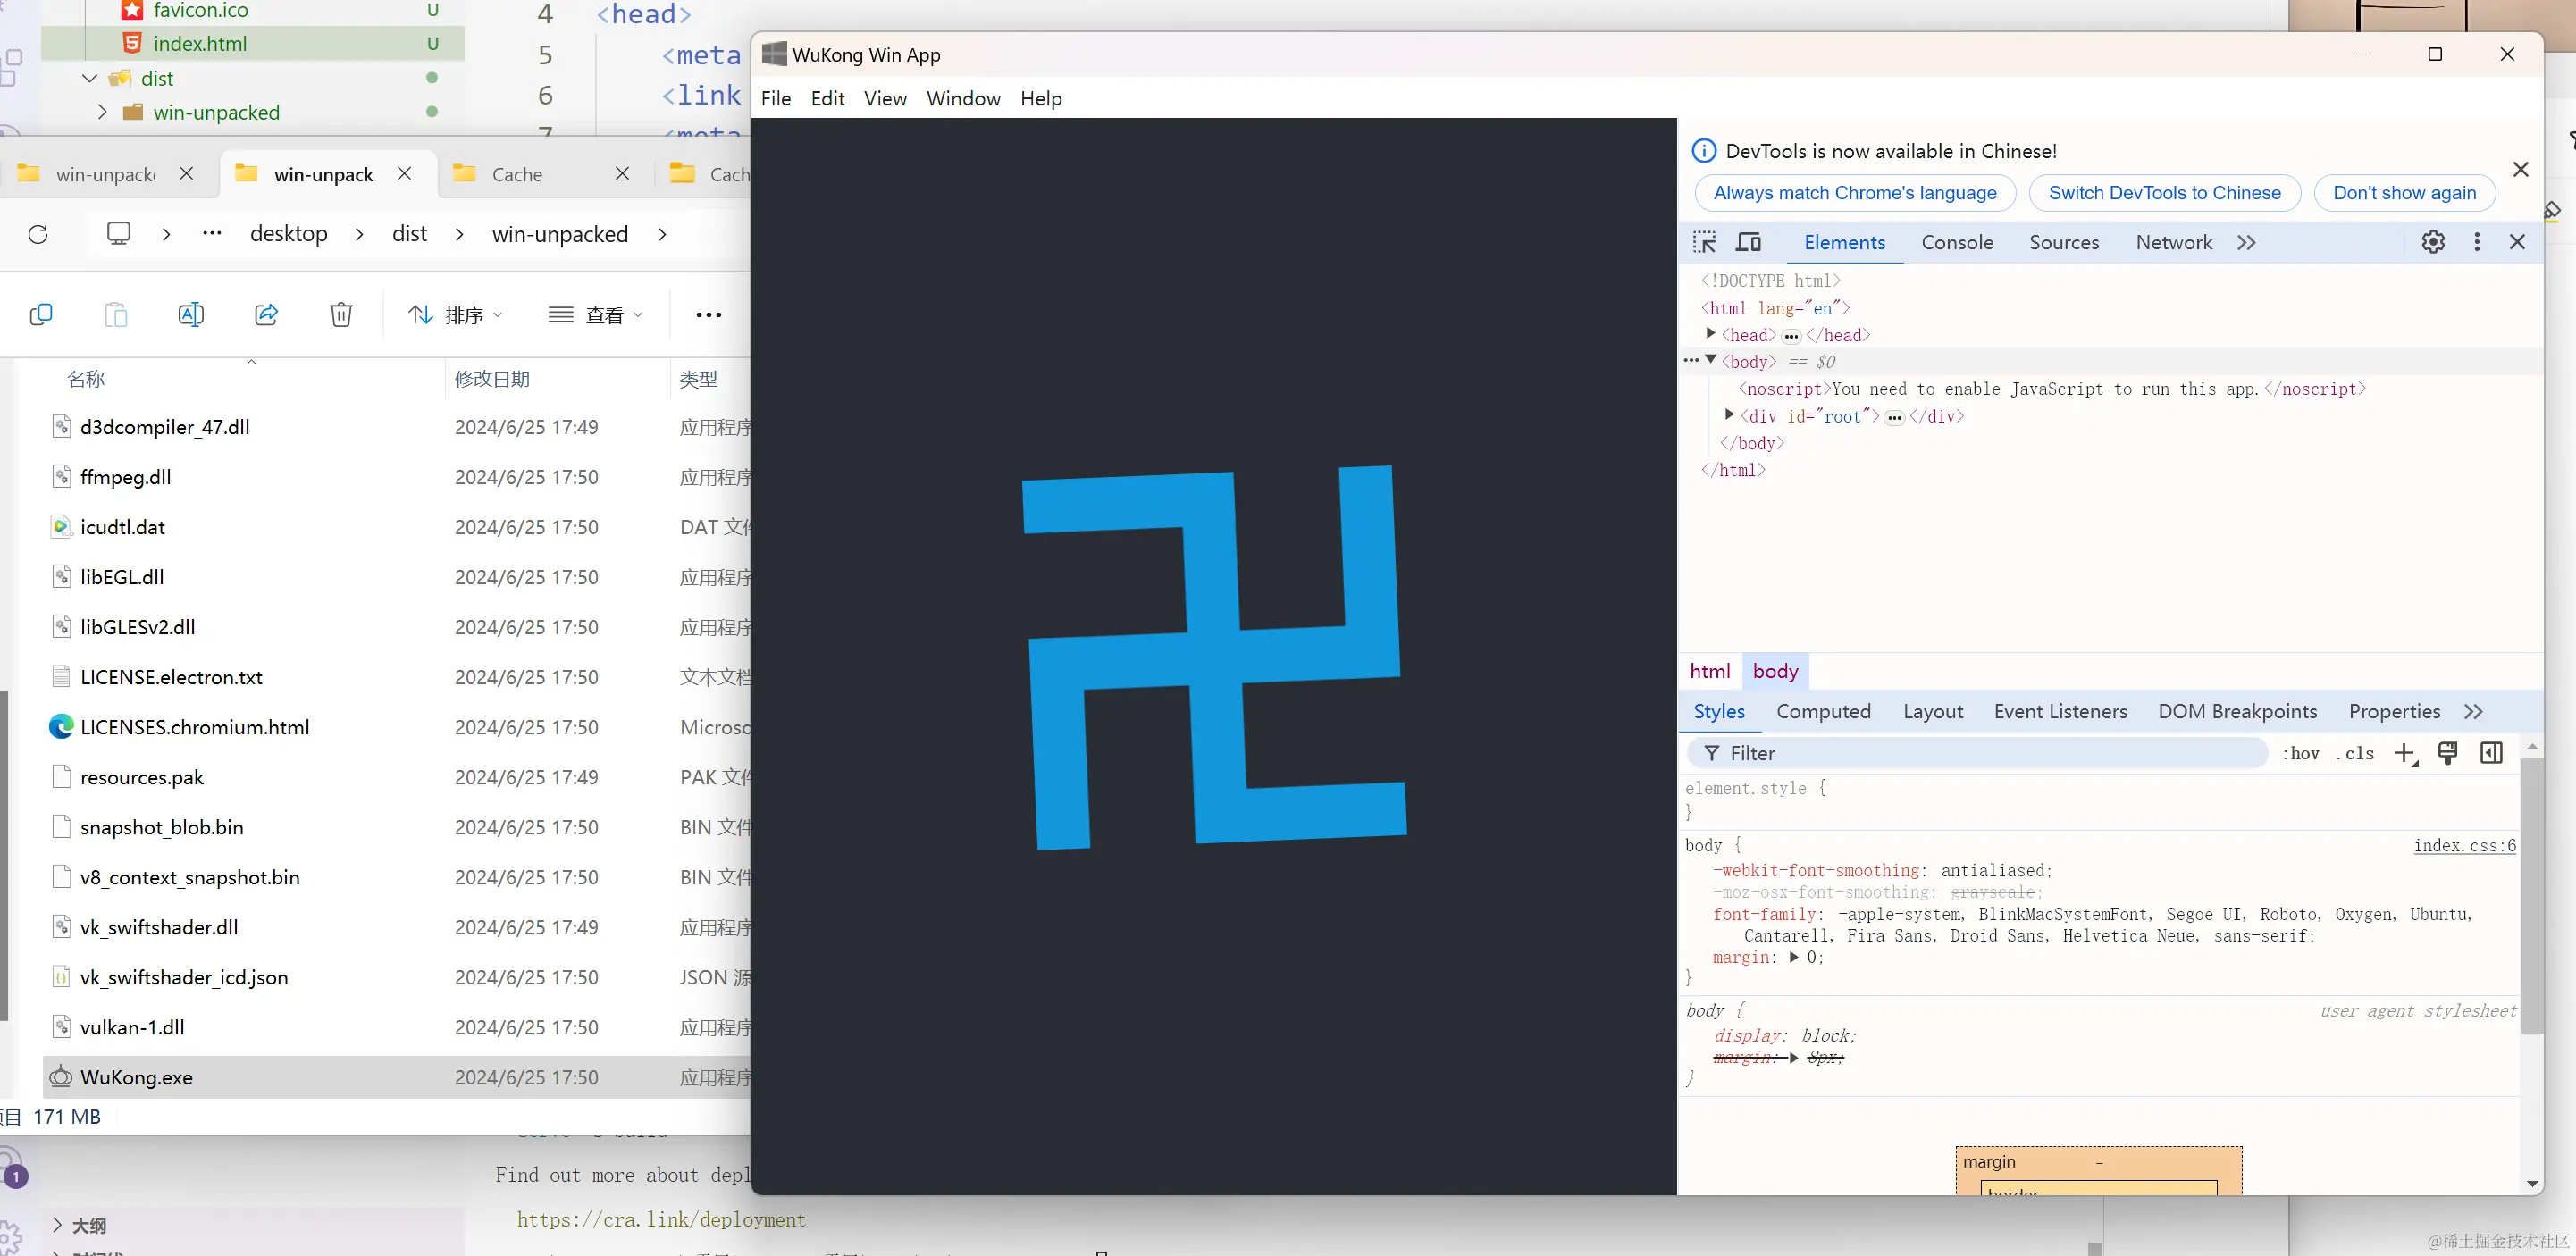Viewport: 2576px width, 1256px height.
Task: Click Switch DevTools to Chinese button
Action: (x=2164, y=193)
